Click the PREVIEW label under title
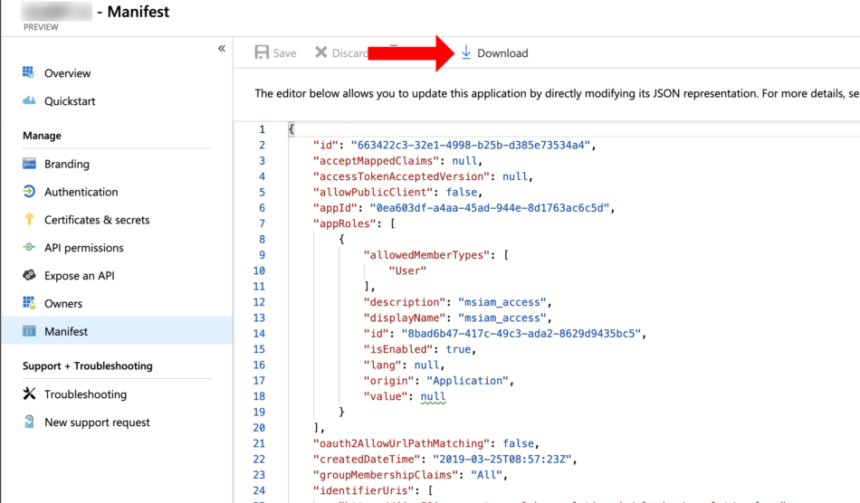860x503 pixels. pos(41,27)
